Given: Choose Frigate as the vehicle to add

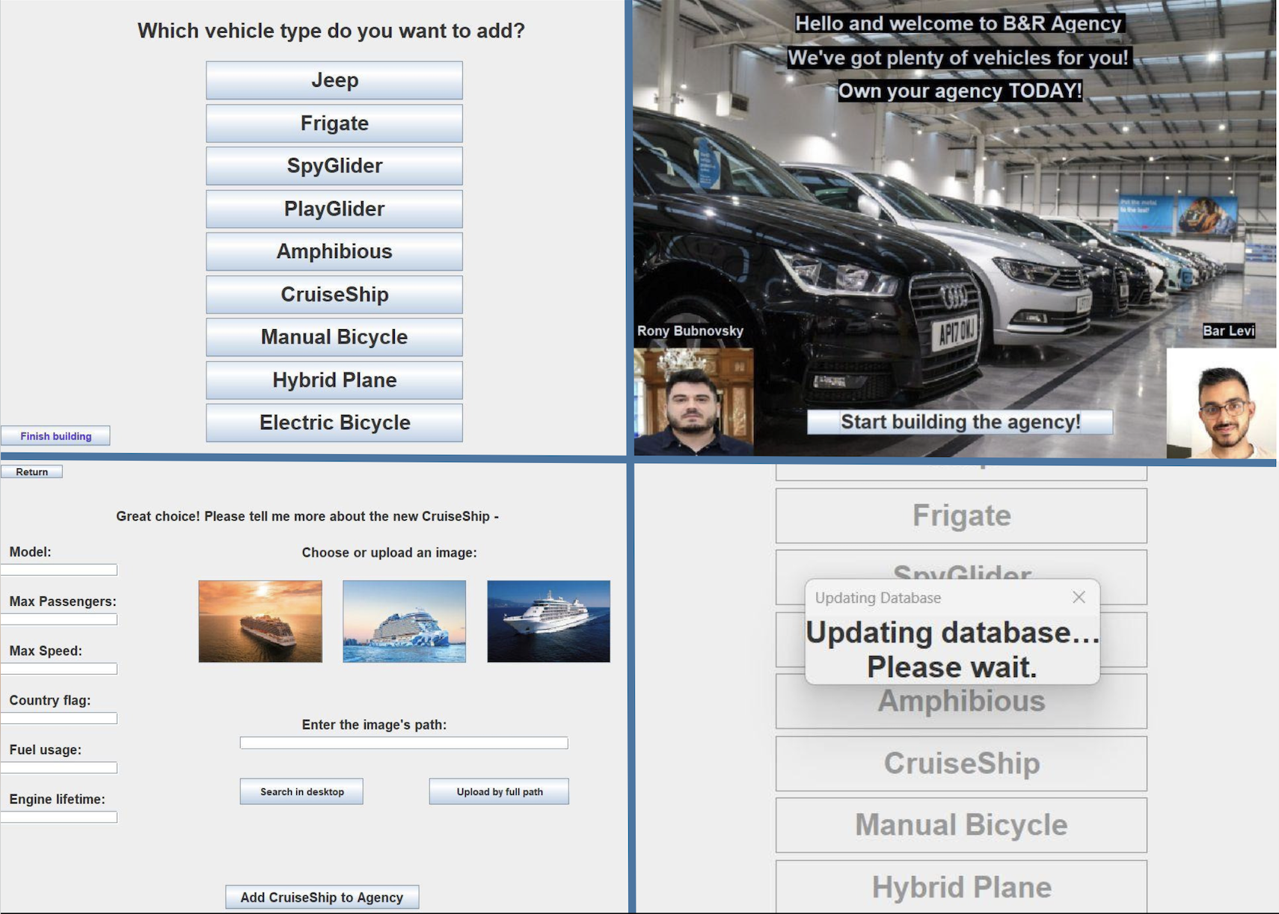Looking at the screenshot, I should (334, 123).
